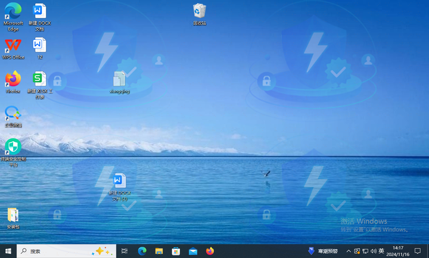Toggle the 英 input language indicator
Image resolution: width=429 pixels, height=258 pixels.
(x=381, y=251)
